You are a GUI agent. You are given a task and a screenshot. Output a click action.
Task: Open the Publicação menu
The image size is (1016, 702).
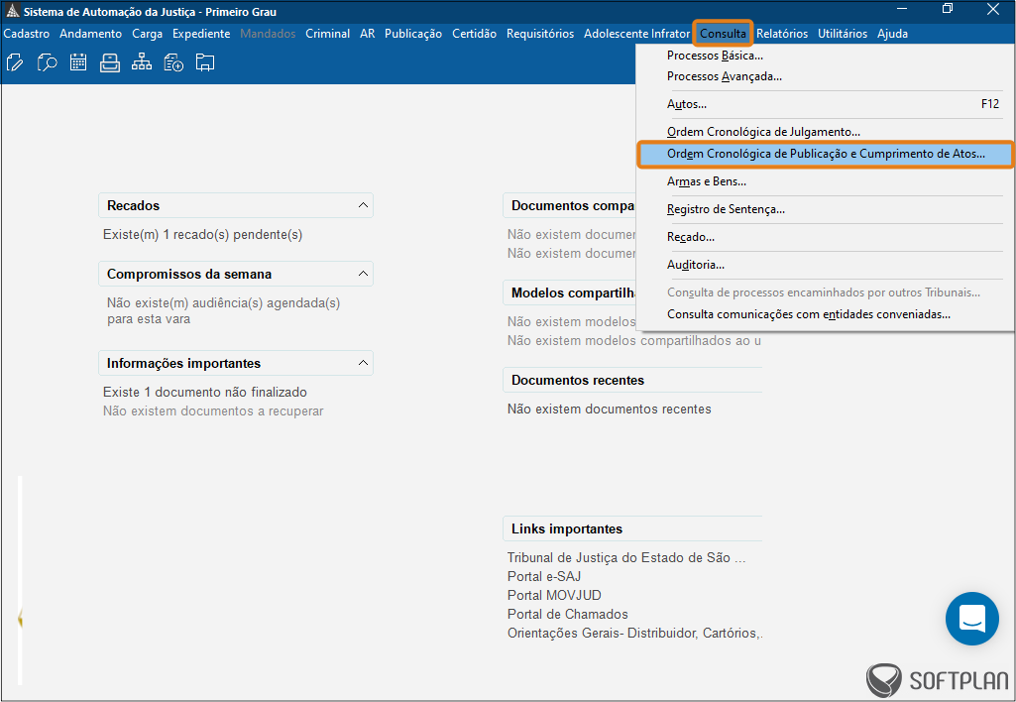413,34
